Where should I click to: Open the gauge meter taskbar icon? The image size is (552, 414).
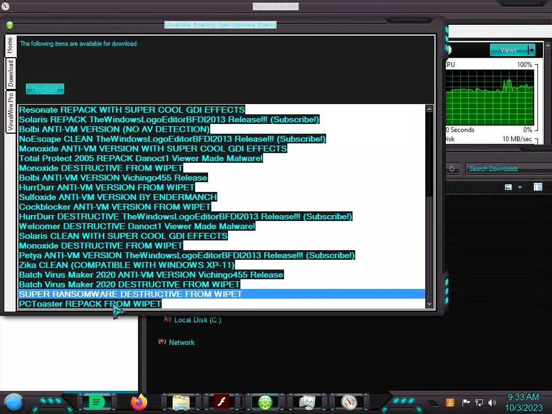[x=349, y=402]
